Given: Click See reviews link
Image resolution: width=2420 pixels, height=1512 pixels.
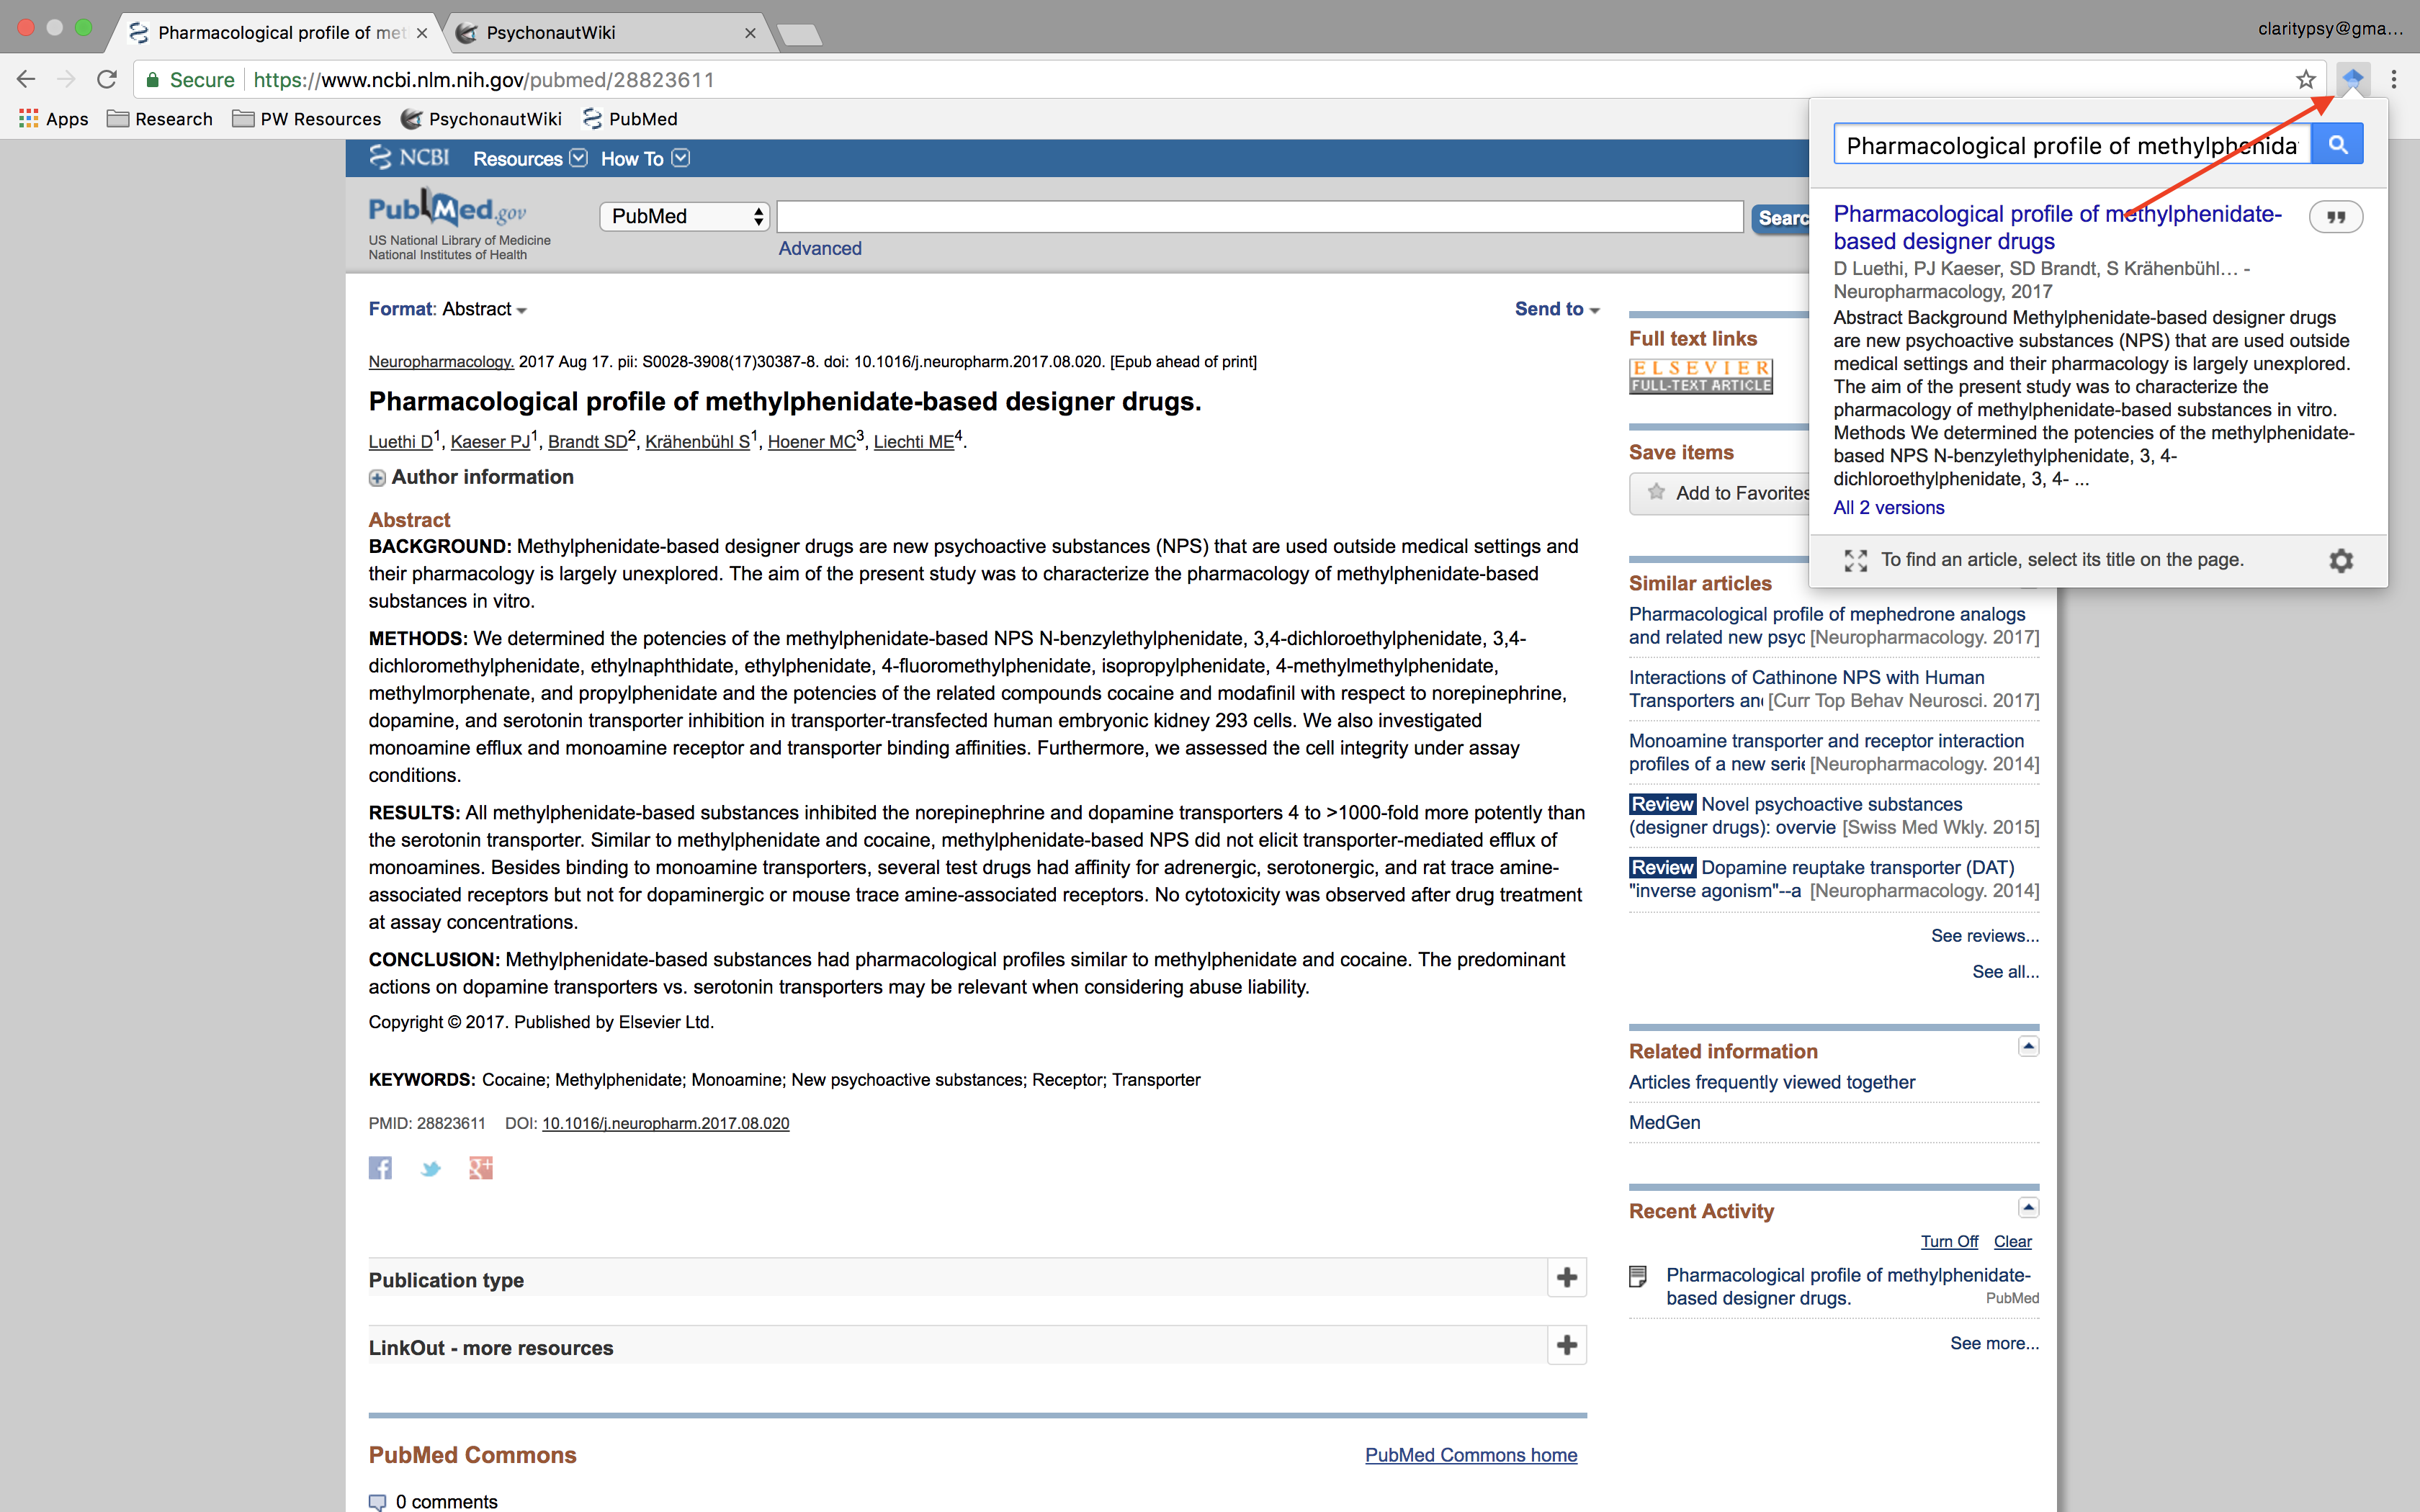Looking at the screenshot, I should pyautogui.click(x=1984, y=936).
